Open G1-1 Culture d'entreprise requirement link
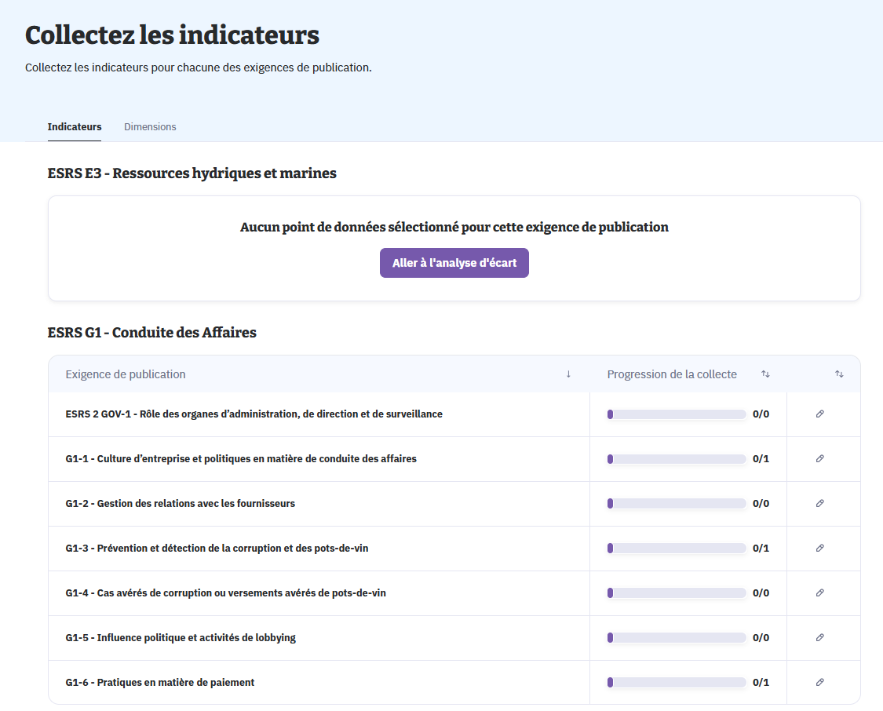883x711 pixels. 241,458
